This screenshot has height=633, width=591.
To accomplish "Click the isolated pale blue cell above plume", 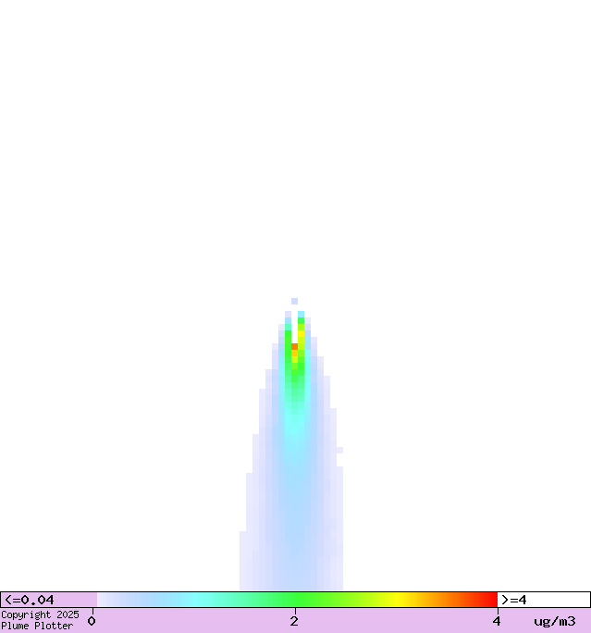I will 294,301.
